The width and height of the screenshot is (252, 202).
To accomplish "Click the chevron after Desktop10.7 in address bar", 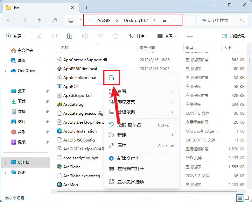I will click(155, 20).
